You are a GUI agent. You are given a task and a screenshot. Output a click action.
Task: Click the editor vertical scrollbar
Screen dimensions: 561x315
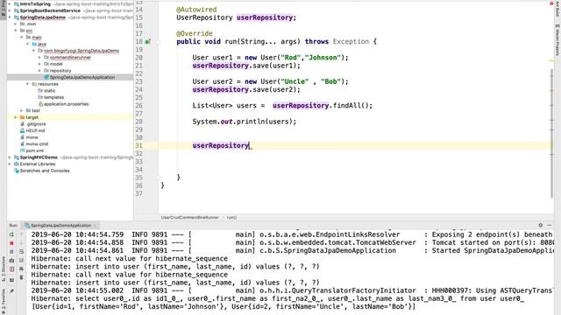pos(551,132)
